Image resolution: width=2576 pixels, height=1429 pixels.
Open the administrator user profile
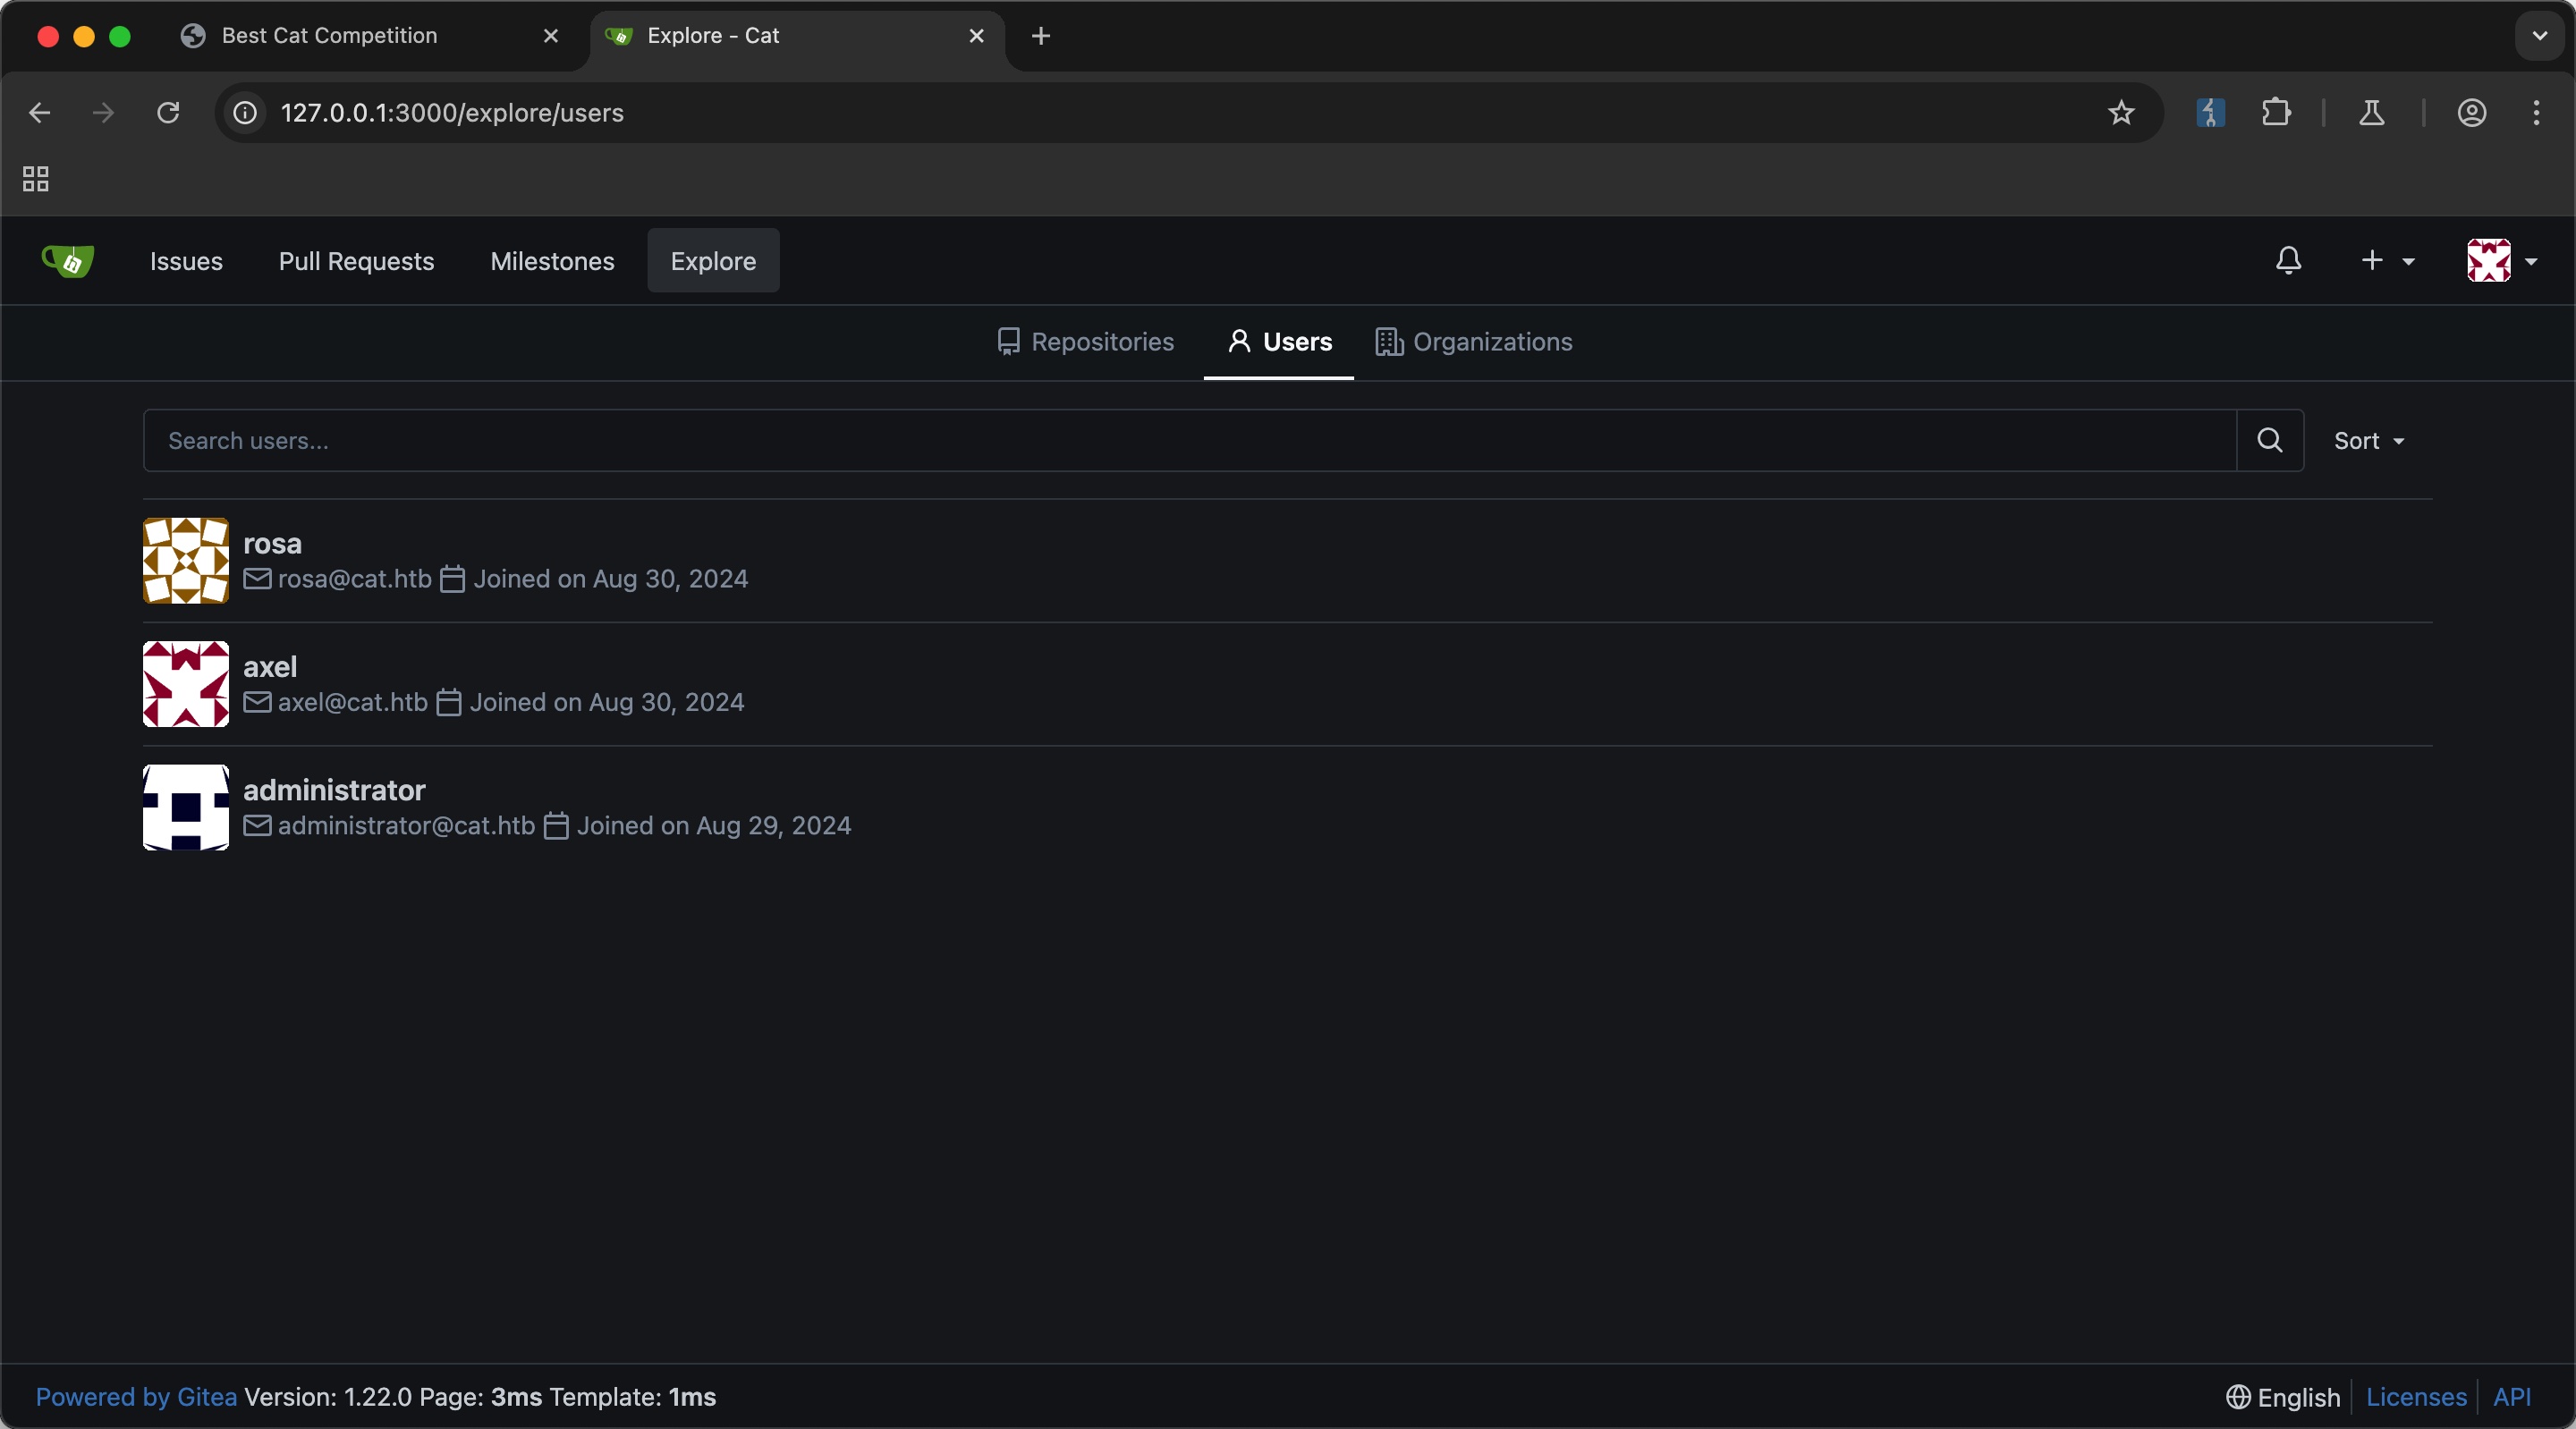(334, 790)
